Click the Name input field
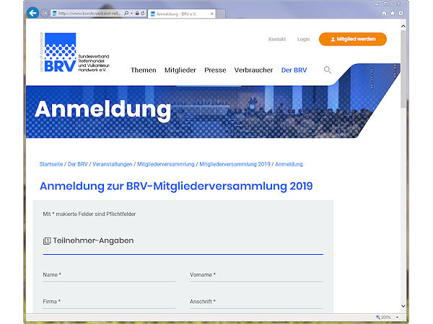The width and height of the screenshot is (433, 324). tap(110, 275)
